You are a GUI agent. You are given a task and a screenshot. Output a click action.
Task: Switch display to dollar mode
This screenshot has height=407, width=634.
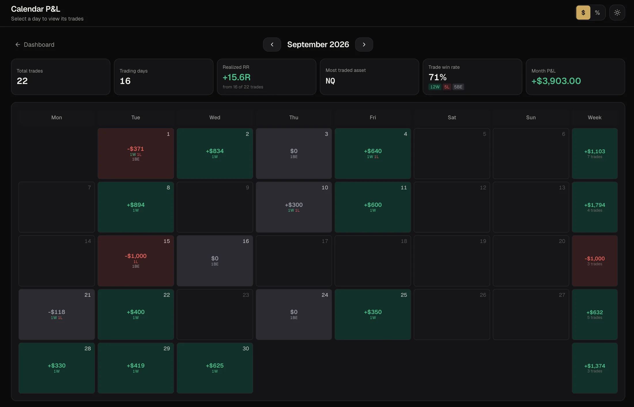pyautogui.click(x=583, y=13)
